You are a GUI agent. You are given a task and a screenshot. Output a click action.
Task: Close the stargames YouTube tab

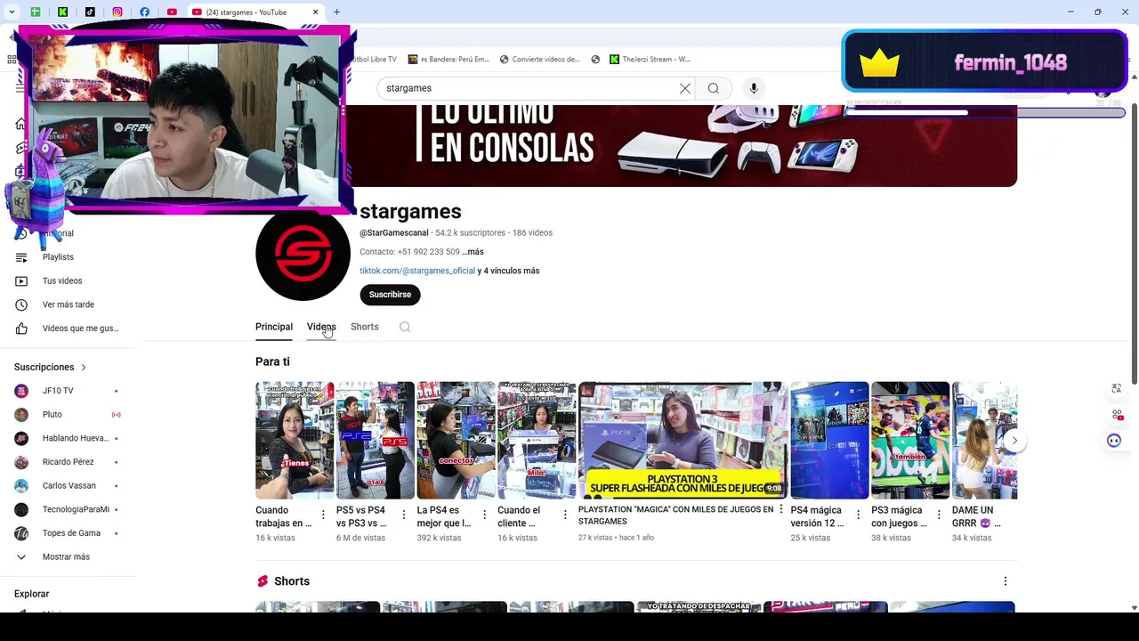click(315, 12)
